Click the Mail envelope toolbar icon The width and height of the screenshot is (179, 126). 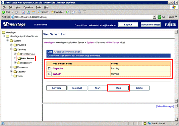pyautogui.click(x=74, y=12)
